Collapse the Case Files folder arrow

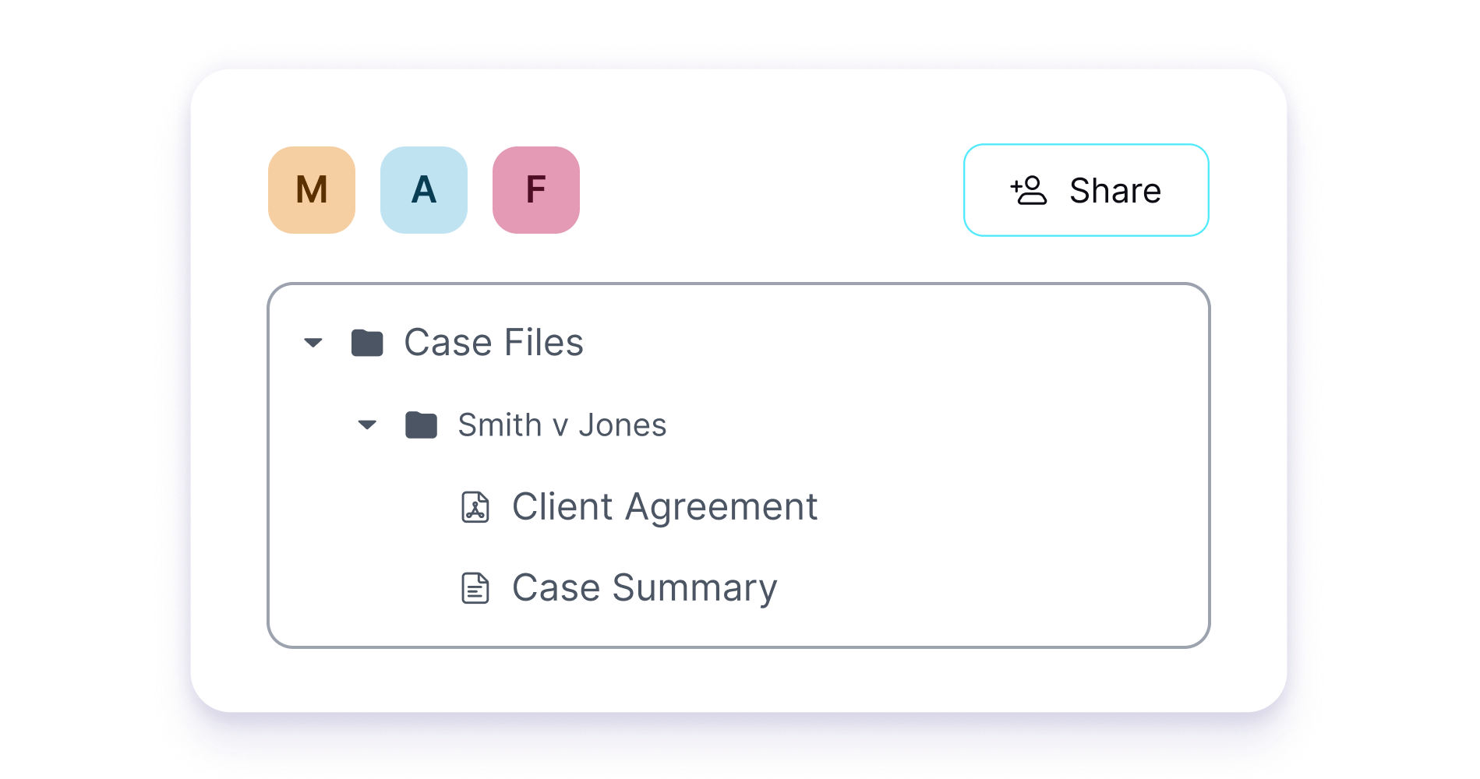point(313,343)
